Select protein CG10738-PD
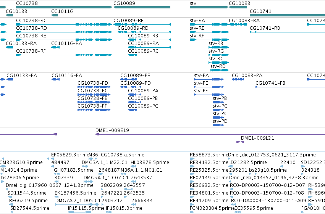This screenshot has height=214, width=325. click(x=93, y=83)
